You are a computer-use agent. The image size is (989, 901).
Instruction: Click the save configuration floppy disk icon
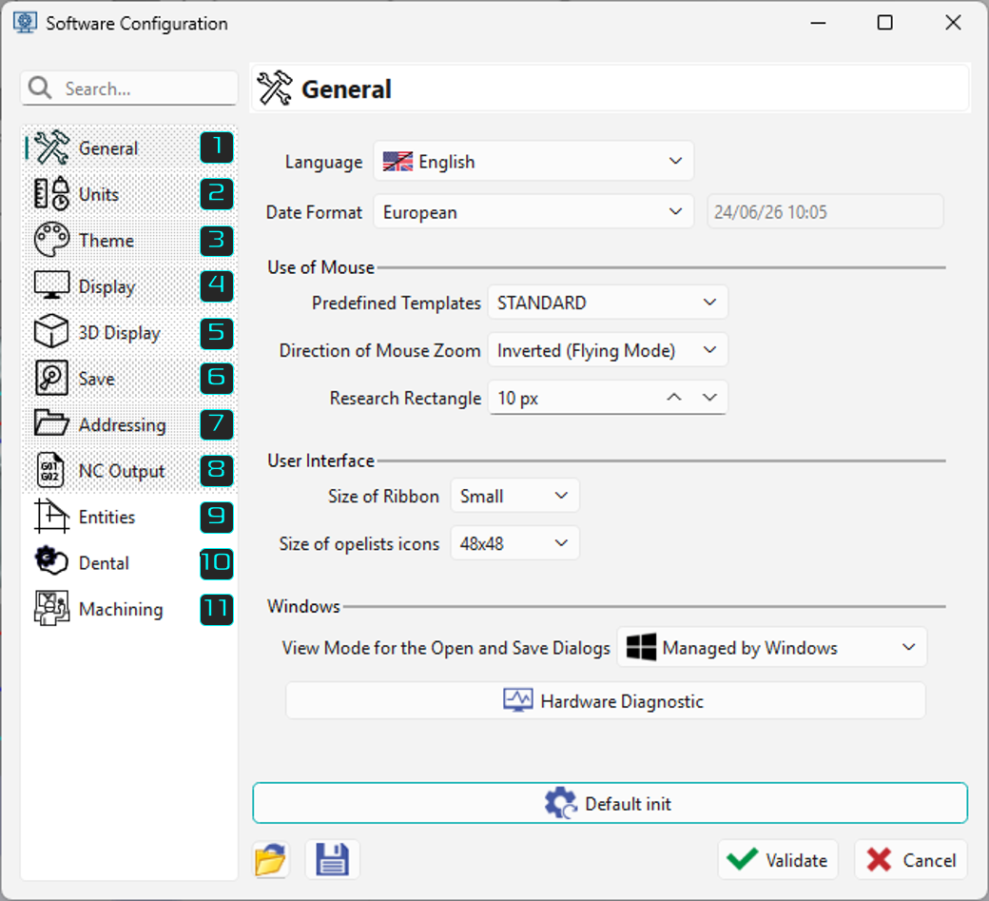click(333, 859)
